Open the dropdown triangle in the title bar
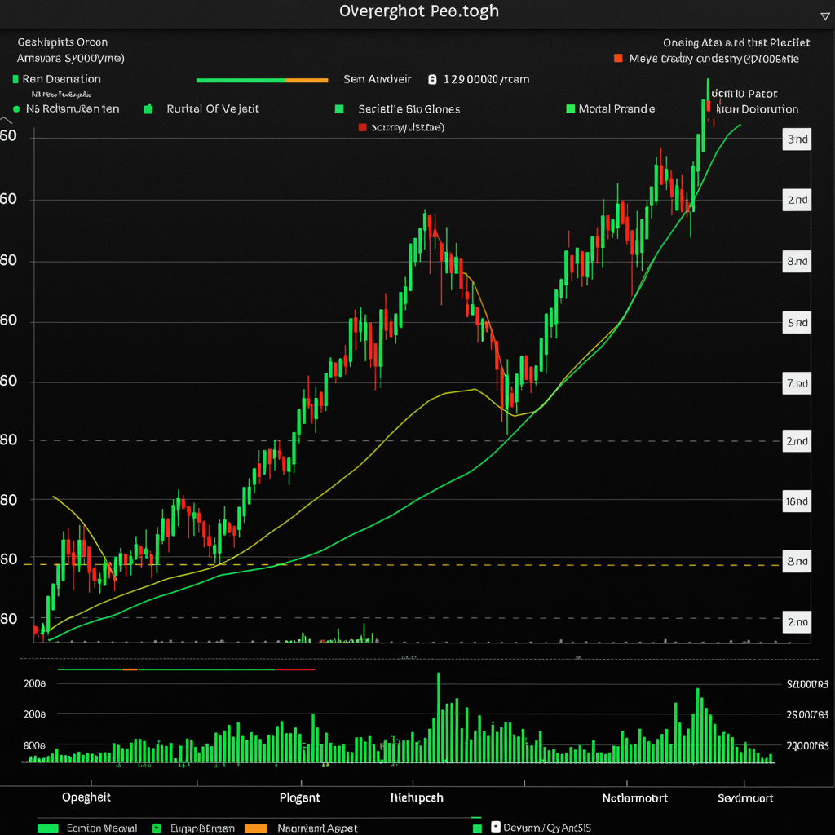Screen dimensions: 835x835 coord(825,16)
